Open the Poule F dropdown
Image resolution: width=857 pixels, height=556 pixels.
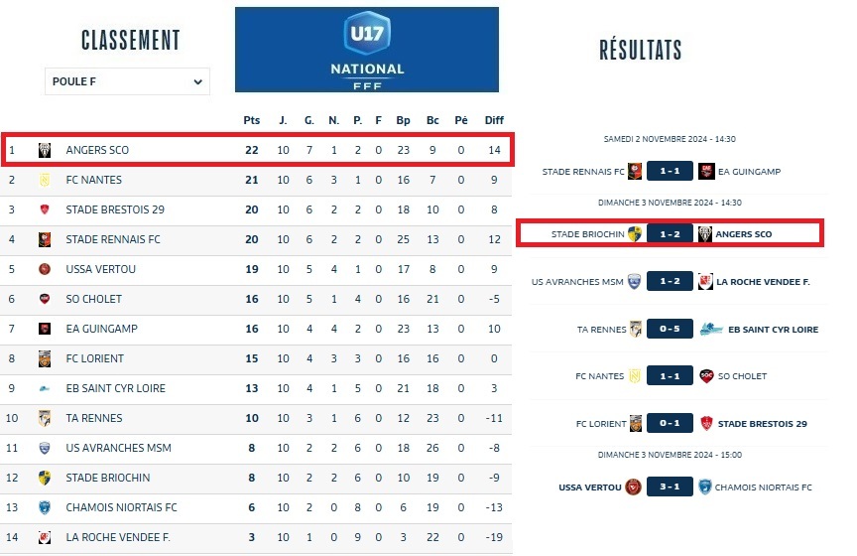coord(127,81)
